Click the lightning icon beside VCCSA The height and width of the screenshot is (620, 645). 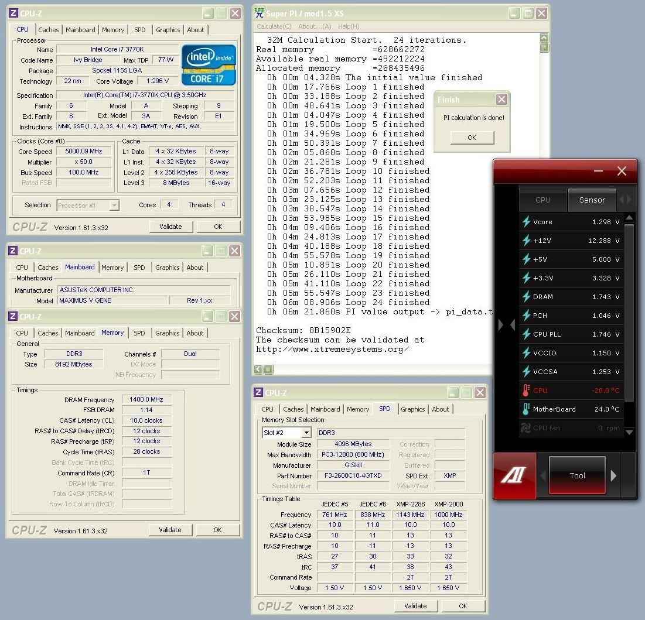click(526, 372)
